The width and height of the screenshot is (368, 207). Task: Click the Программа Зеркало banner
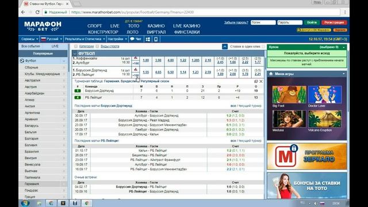pos(306,156)
